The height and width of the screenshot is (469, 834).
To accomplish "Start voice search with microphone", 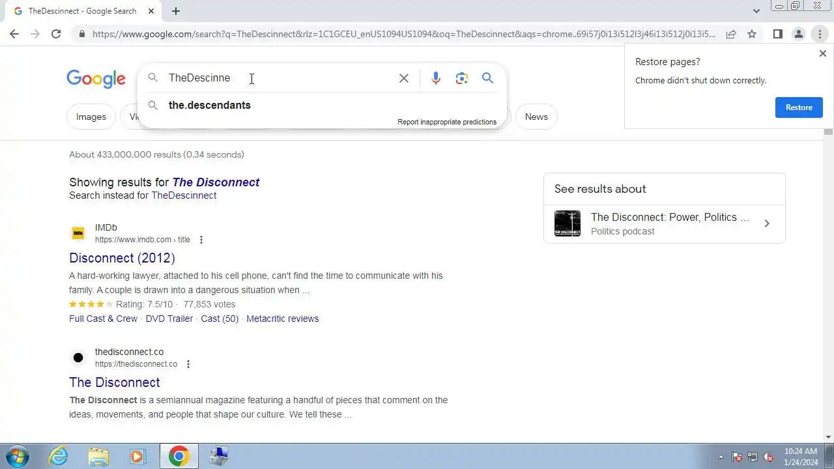I will 436,78.
